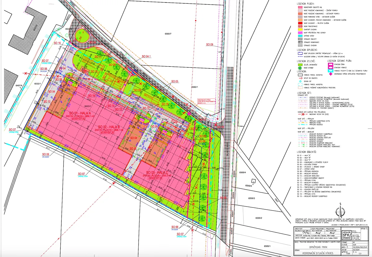Click the Atelier Styl Studio logo
This screenshot has width=372, height=257.
click(x=347, y=235)
